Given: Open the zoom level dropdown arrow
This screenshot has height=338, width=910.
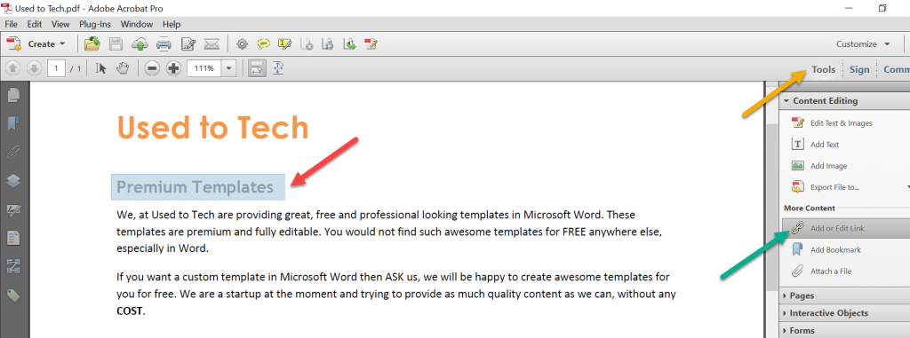Looking at the screenshot, I should pyautogui.click(x=228, y=68).
